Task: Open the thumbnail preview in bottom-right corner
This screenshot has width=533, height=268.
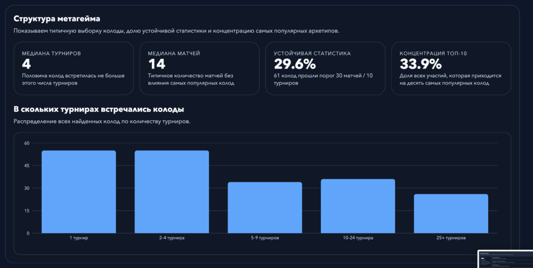Action: point(505,259)
